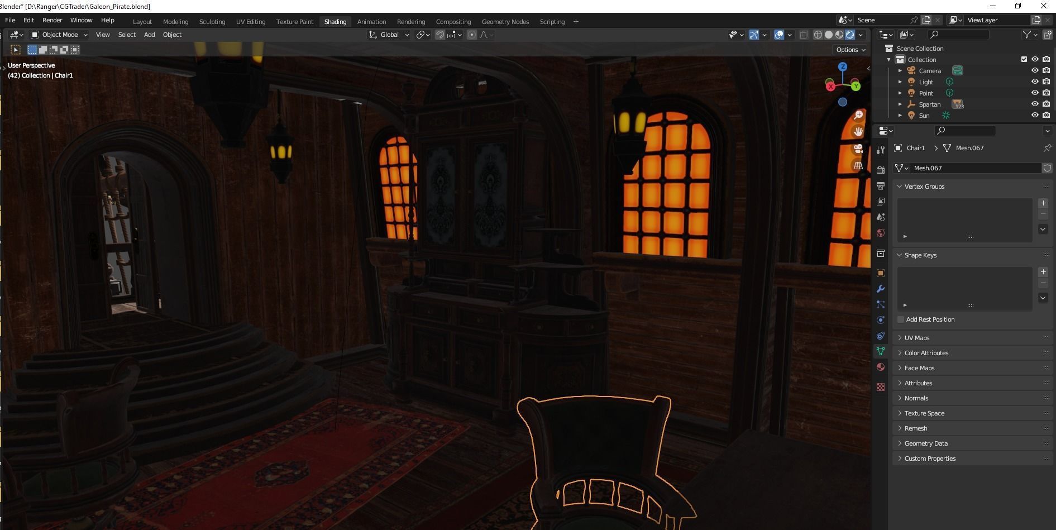Toggle the pin icon in the properties header

pyautogui.click(x=1047, y=148)
